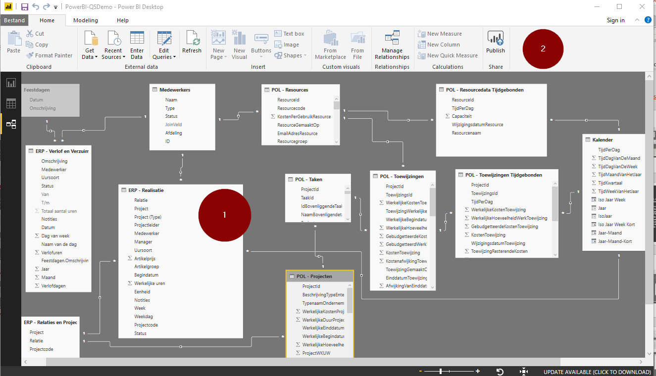656x376 pixels.
Task: Click the reset layout icon
Action: click(x=500, y=372)
